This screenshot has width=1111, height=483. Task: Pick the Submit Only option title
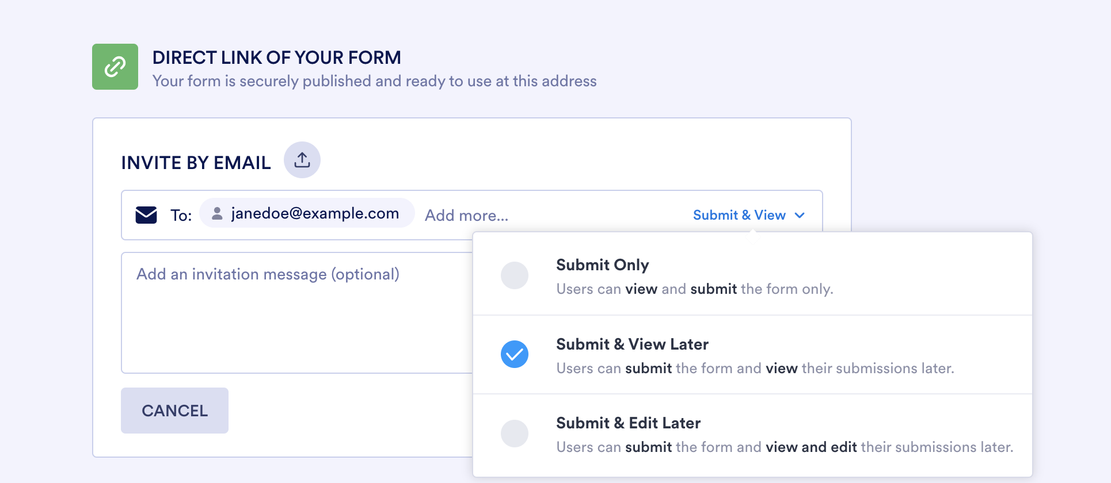[602, 265]
